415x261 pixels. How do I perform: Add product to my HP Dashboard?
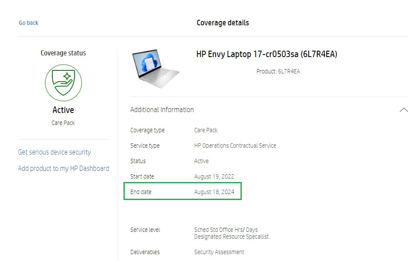click(x=63, y=169)
